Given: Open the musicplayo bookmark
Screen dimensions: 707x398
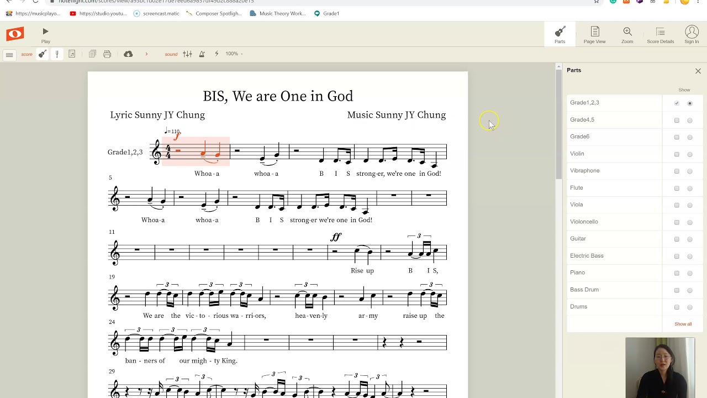Looking at the screenshot, I should [x=33, y=13].
